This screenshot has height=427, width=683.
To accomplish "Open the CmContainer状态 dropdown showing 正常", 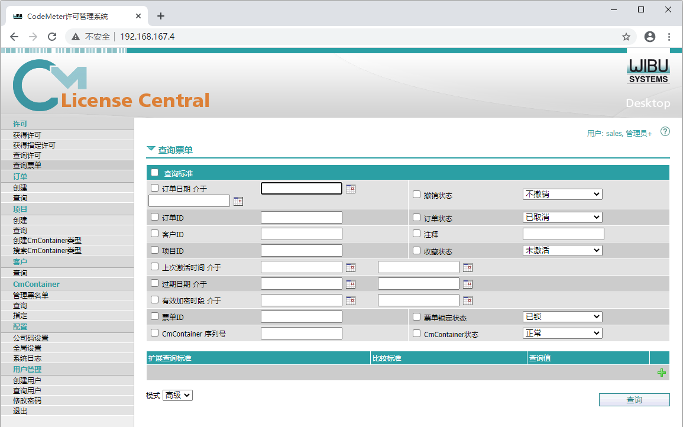I will click(562, 333).
